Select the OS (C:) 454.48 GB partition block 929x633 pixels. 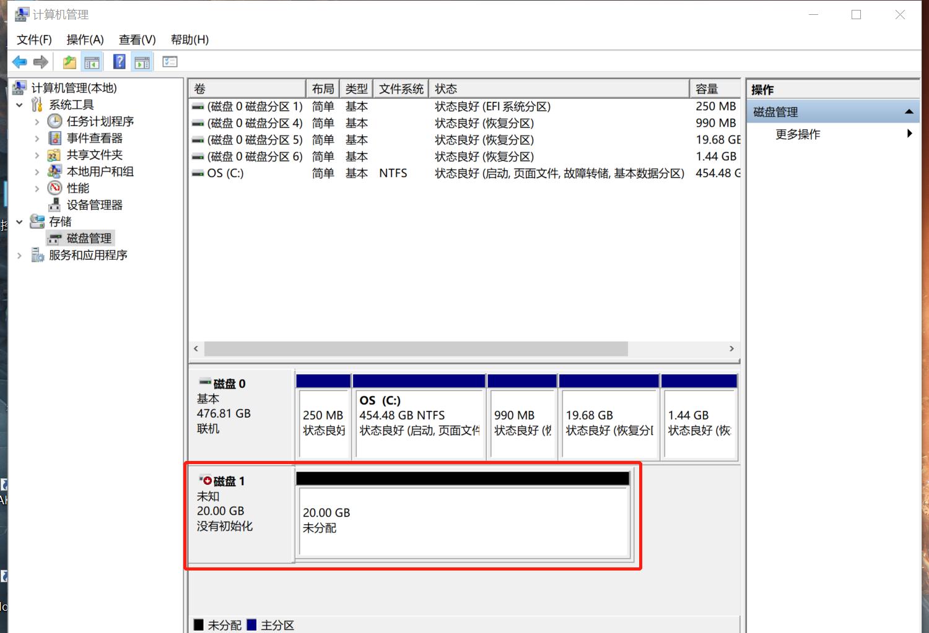(x=419, y=423)
